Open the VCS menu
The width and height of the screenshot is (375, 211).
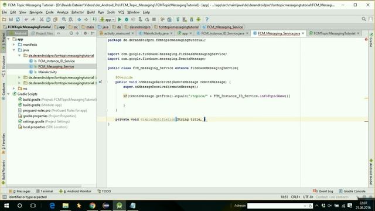coord(121,12)
